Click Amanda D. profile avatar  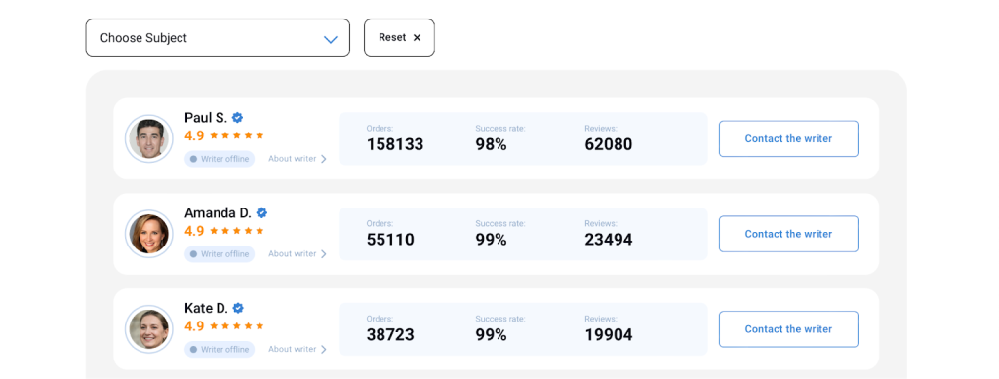click(149, 234)
